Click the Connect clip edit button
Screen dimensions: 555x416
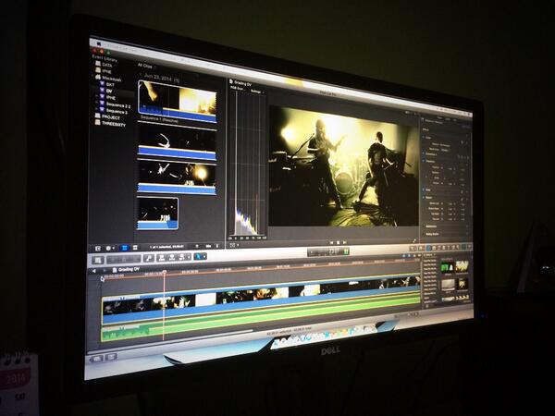[x=162, y=258]
